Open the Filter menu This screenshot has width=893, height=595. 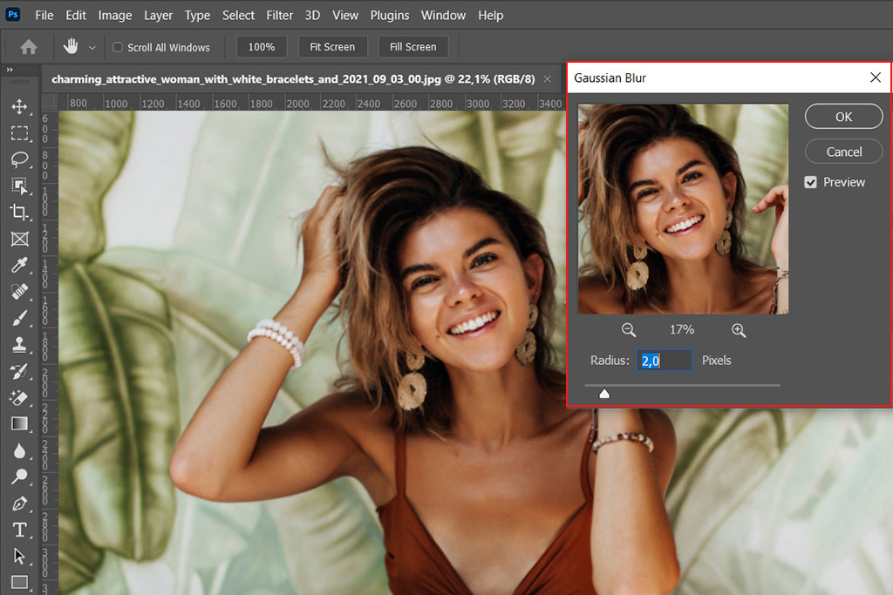(280, 16)
